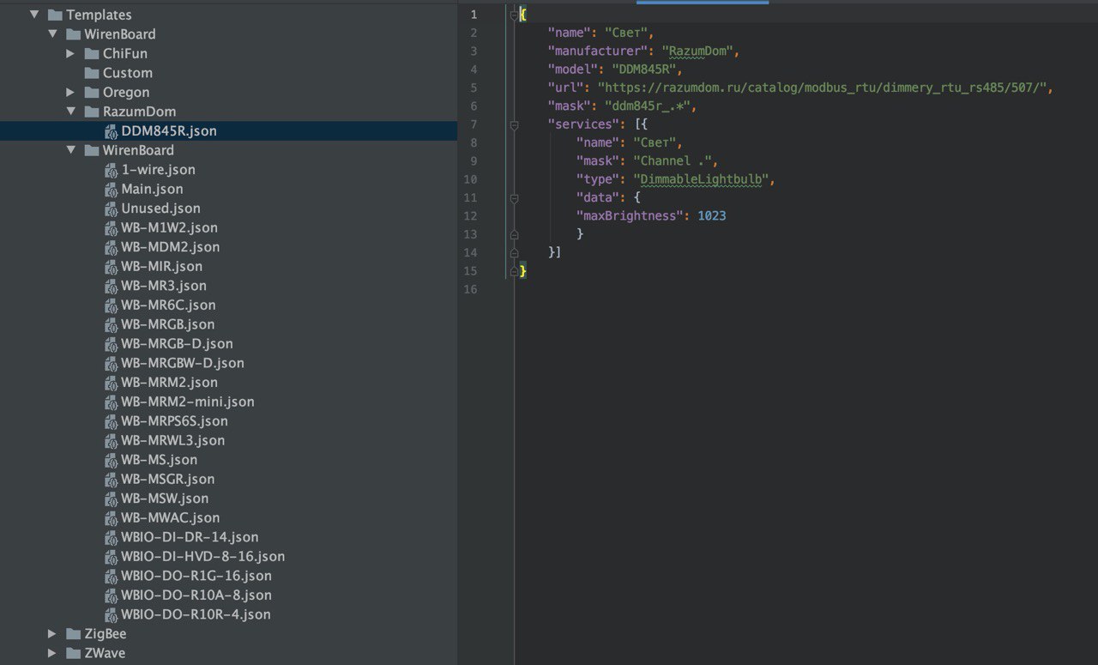The image size is (1098, 665).
Task: Click the WB-MS.json file icon
Action: (111, 460)
